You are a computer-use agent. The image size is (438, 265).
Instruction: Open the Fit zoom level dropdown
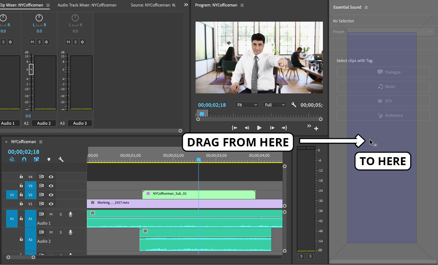pos(247,105)
